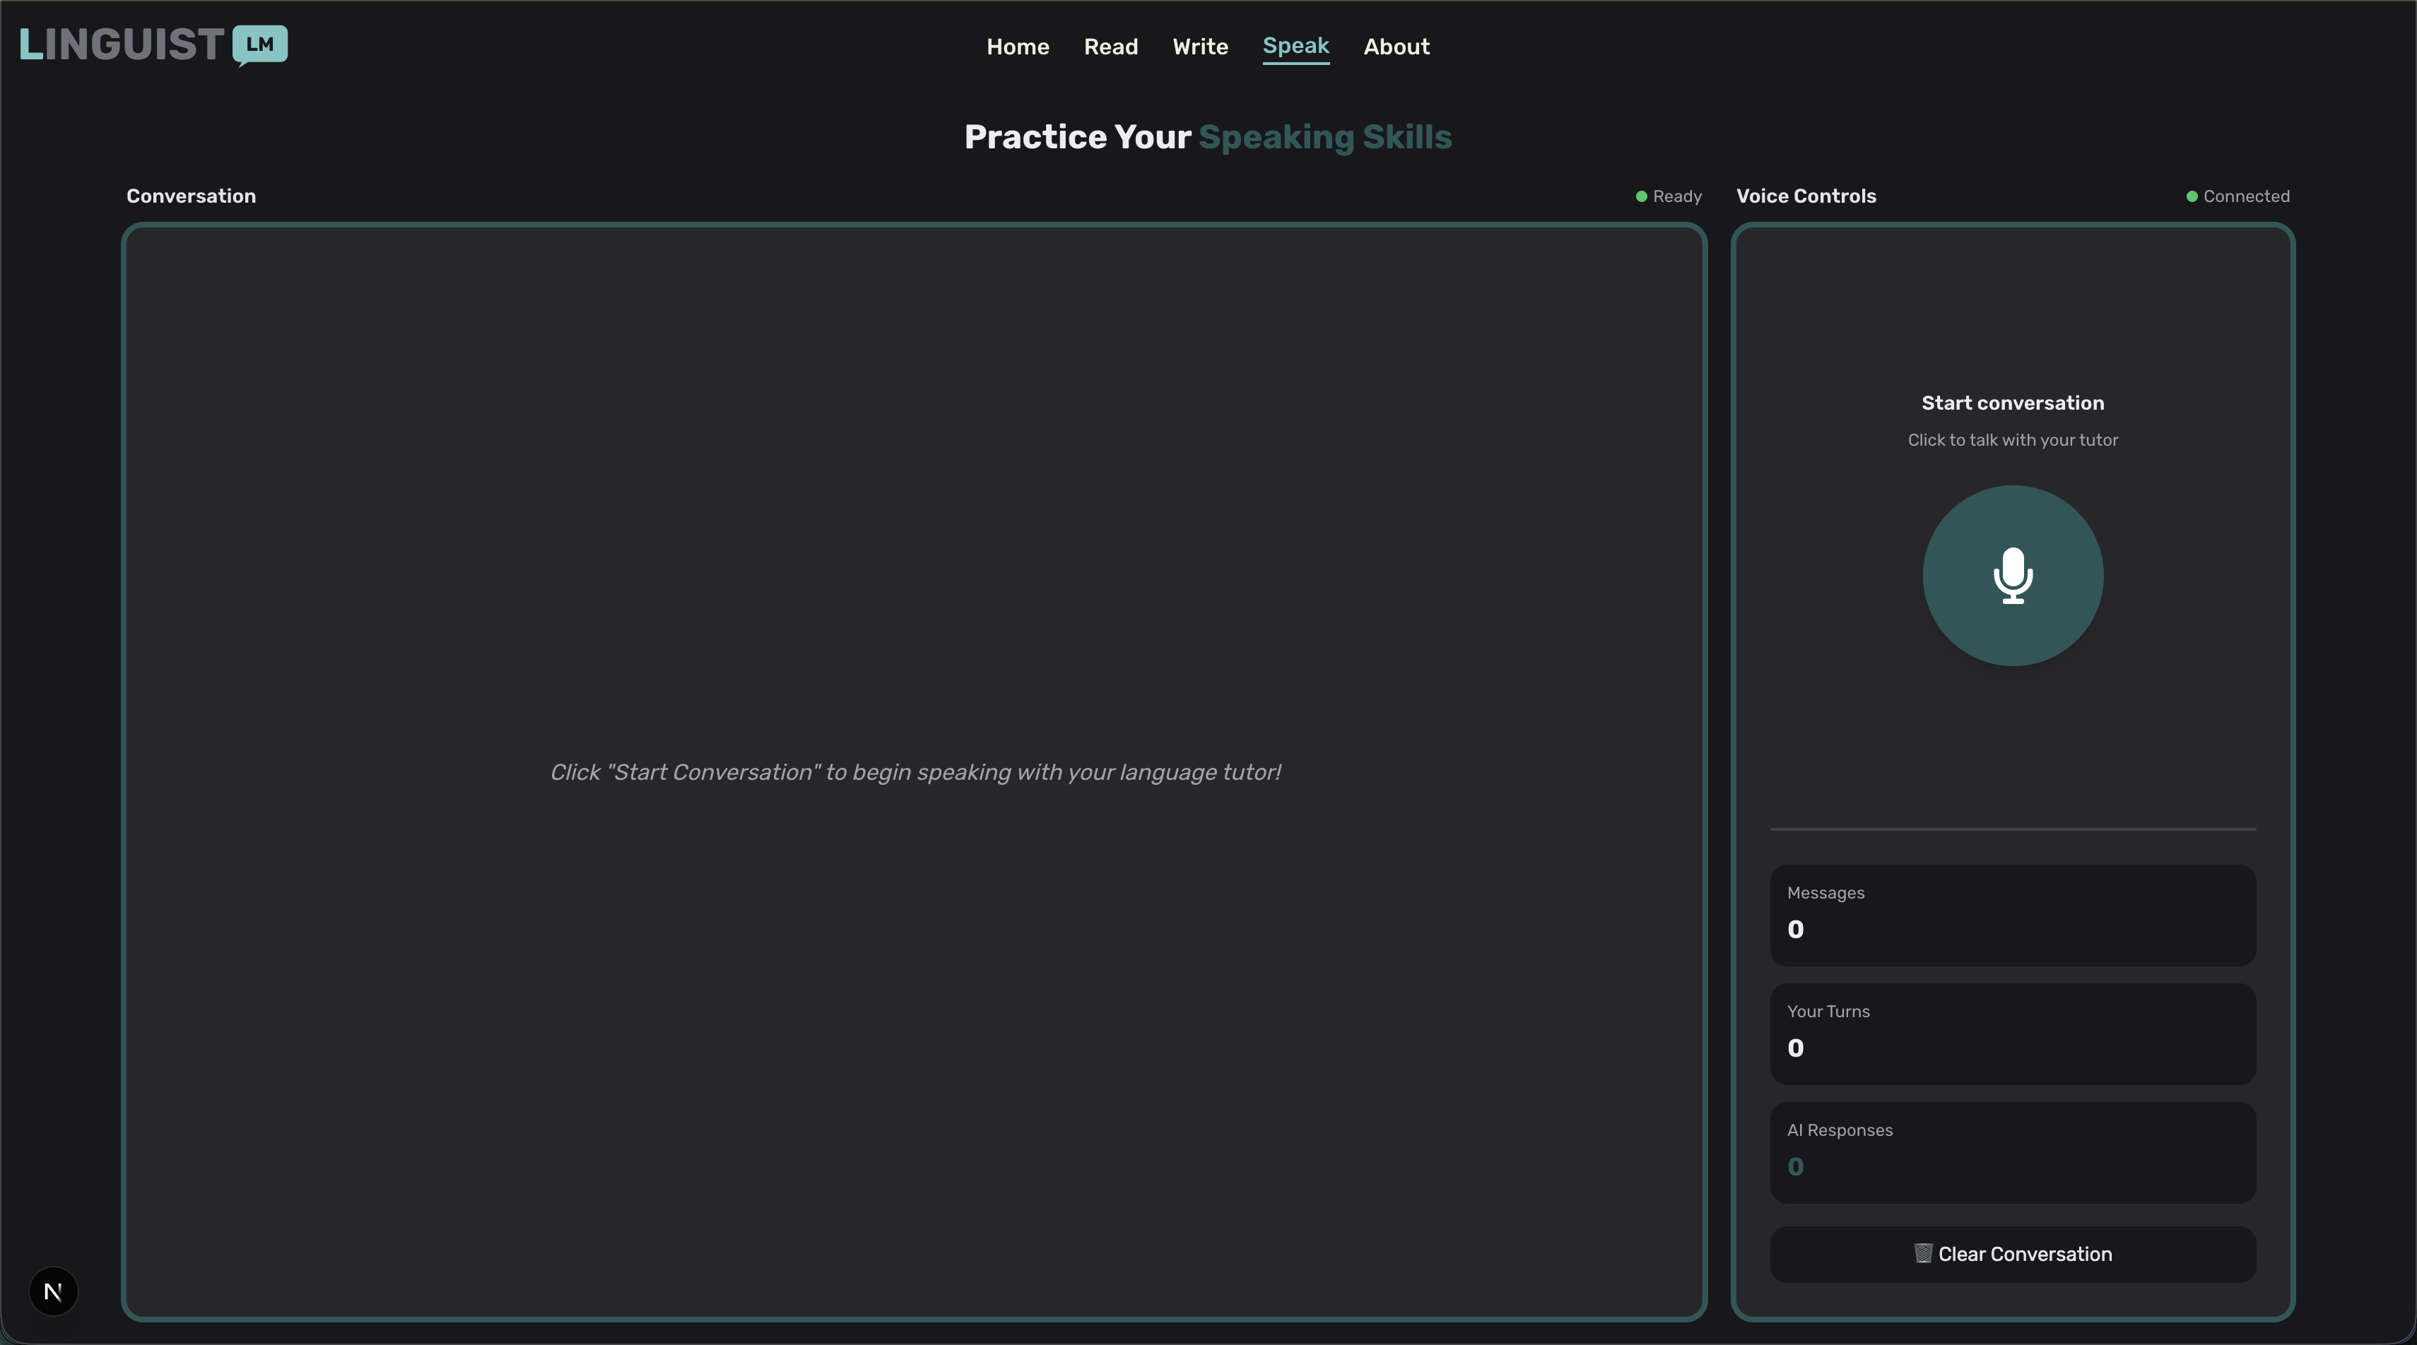
Task: Open the About page
Action: coord(1395,46)
